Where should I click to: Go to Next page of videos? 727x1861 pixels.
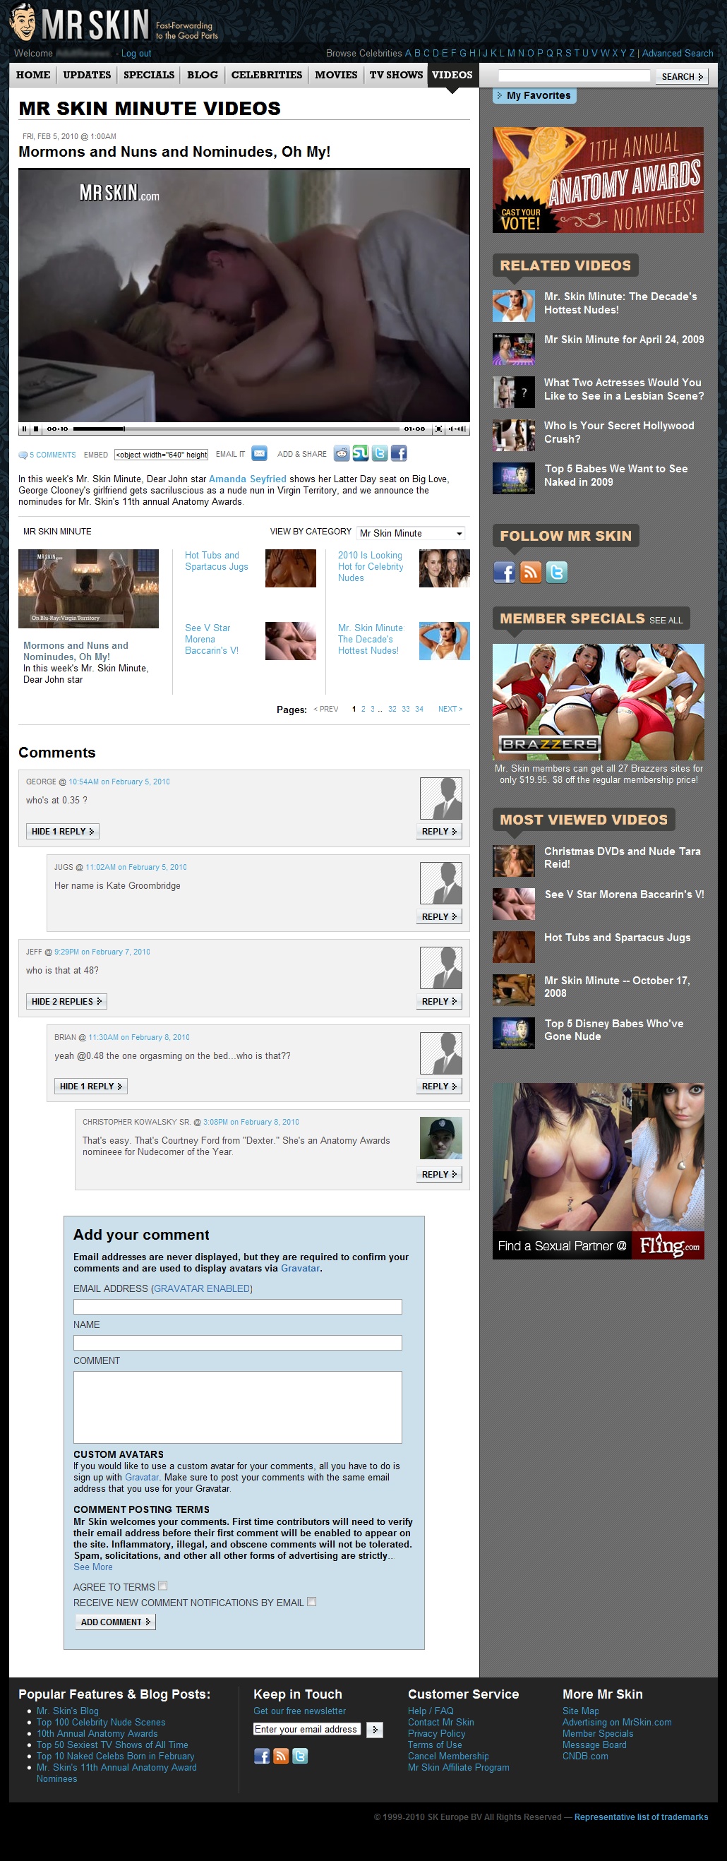pyautogui.click(x=450, y=709)
